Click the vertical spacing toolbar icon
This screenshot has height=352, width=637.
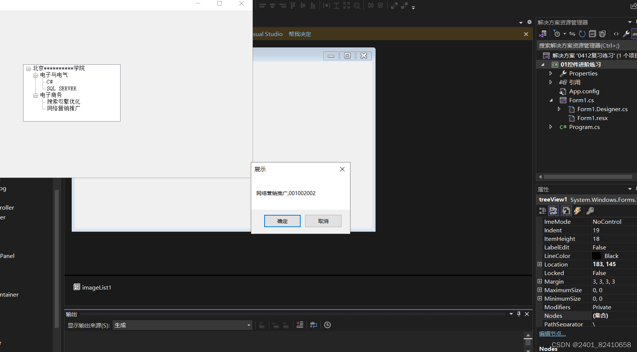(x=380, y=6)
